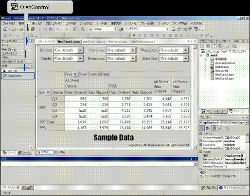Open the 書式 (Format) menu
Screen dimensions: 250x196
116,23
